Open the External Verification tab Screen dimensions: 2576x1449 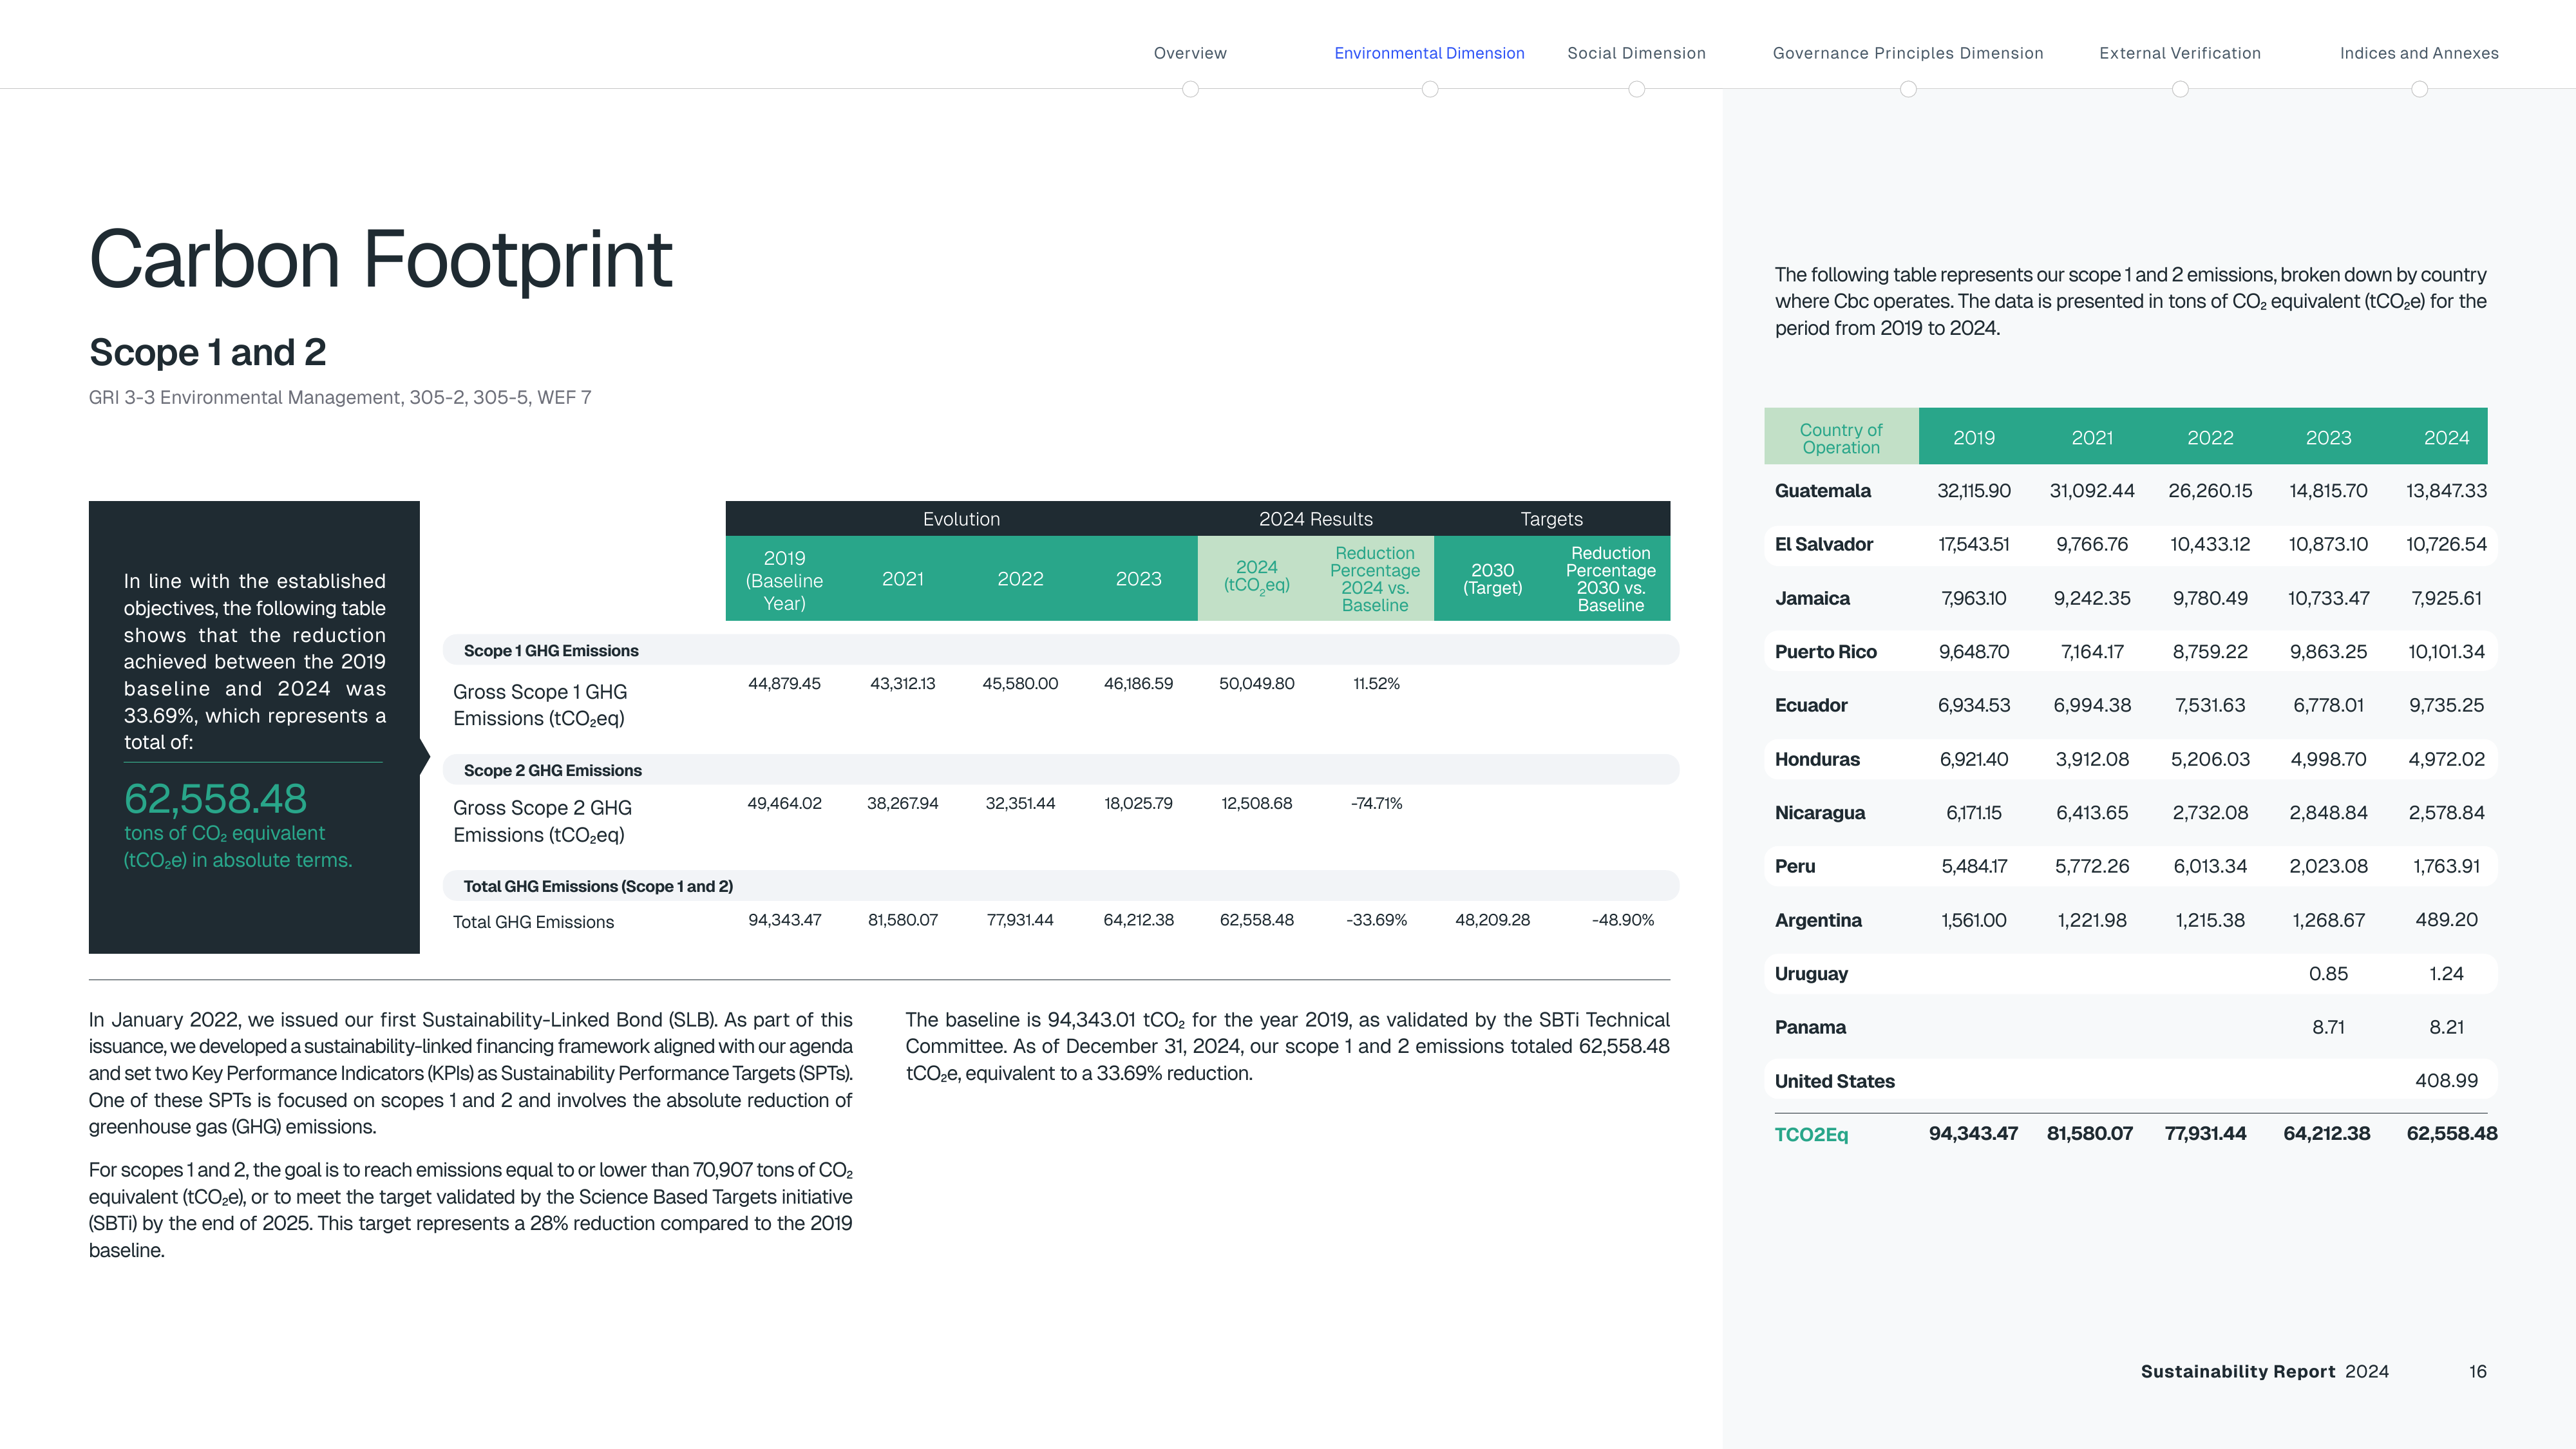coord(2180,53)
